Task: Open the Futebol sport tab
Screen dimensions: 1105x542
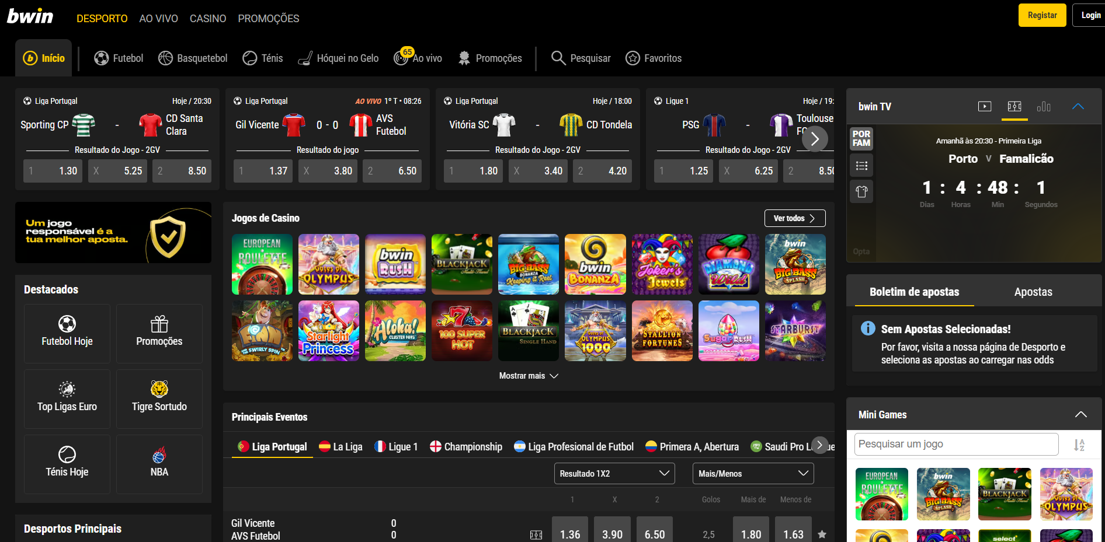Action: point(119,58)
